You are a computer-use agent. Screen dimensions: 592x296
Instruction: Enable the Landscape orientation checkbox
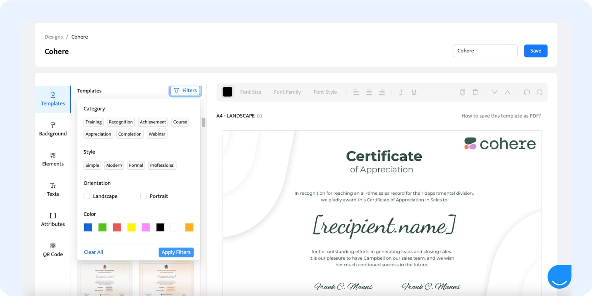[x=87, y=196]
